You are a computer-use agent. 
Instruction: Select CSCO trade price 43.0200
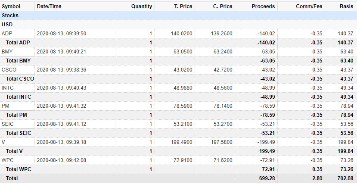183,70
